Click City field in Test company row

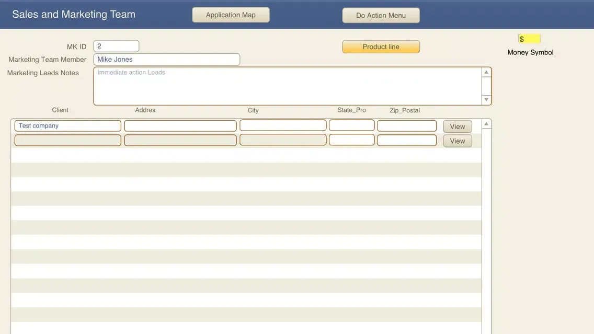(283, 125)
